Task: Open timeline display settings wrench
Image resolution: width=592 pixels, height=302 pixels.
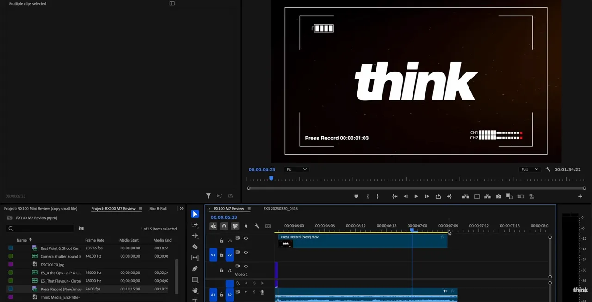Action: 257,226
